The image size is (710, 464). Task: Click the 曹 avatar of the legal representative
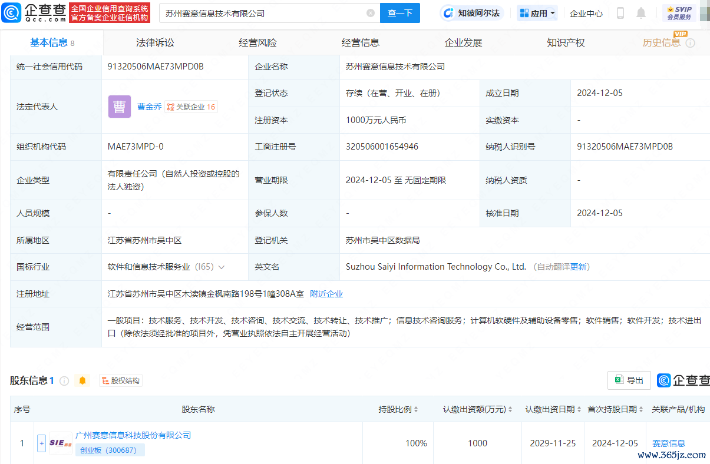[120, 107]
